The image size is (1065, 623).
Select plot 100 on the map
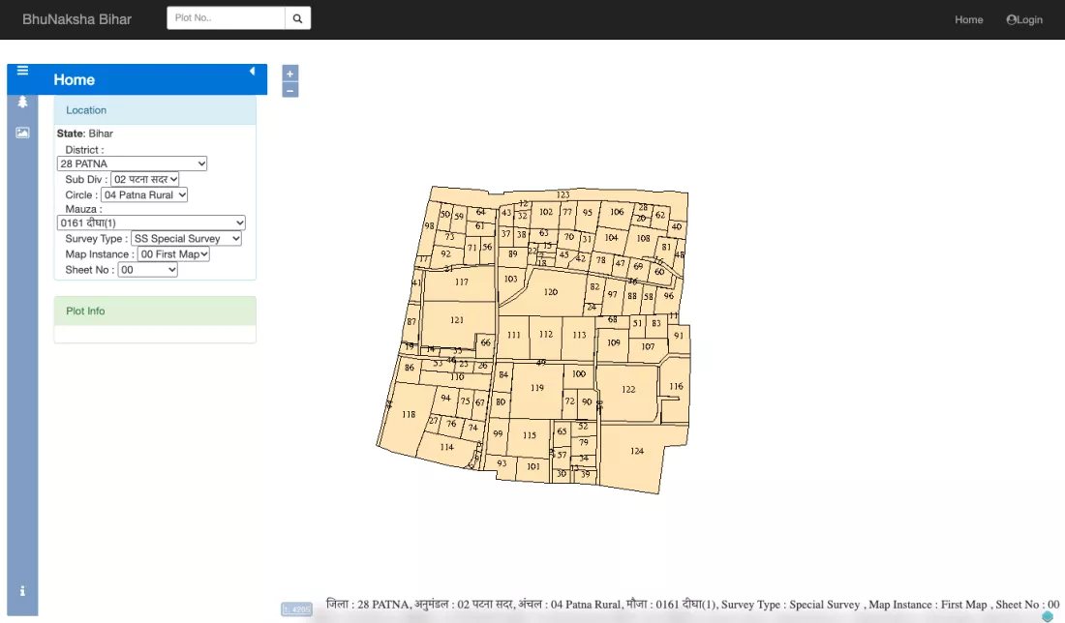point(578,373)
